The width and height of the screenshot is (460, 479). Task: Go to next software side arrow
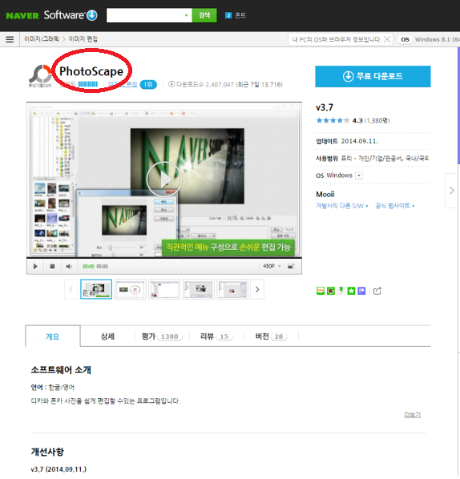pos(451,191)
